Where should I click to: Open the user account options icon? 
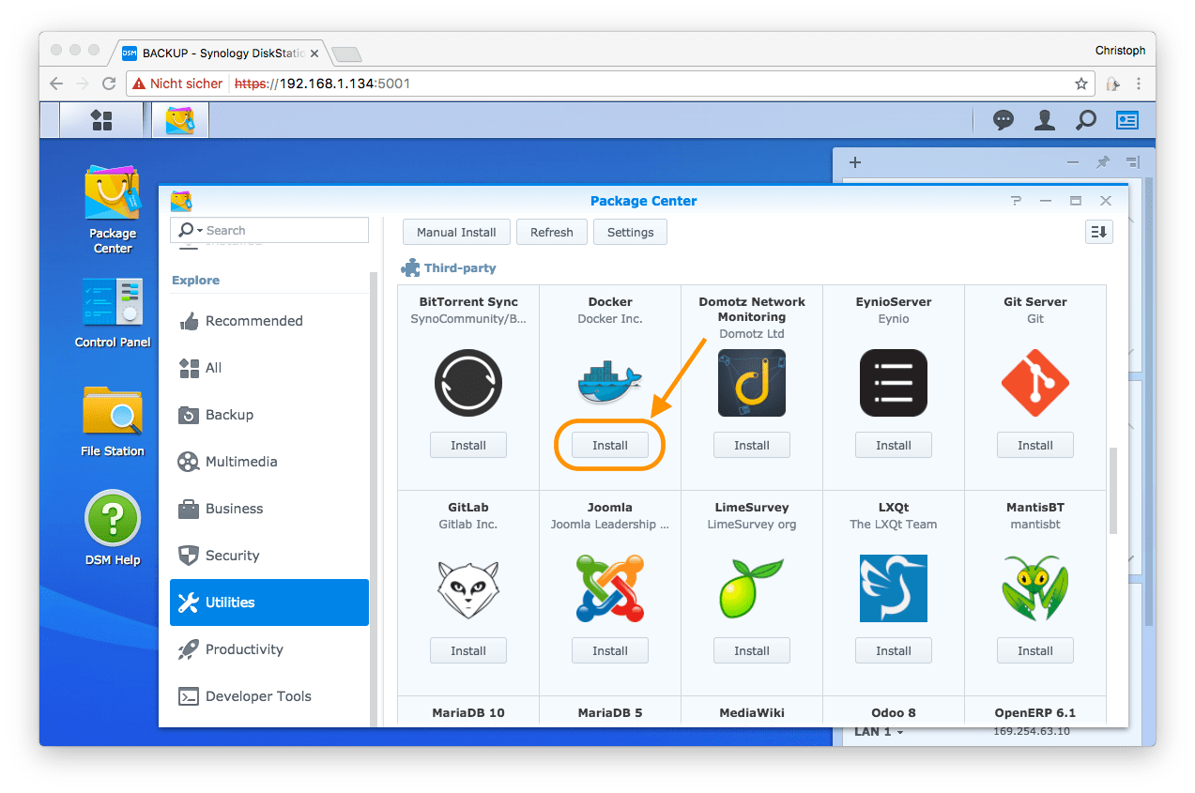pyautogui.click(x=1044, y=120)
